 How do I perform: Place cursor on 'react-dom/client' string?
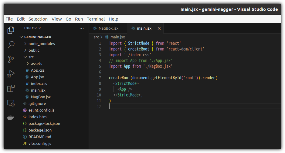[x=185, y=49]
